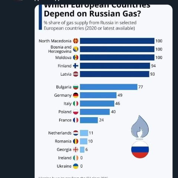
Task: Click the Romania flag icon
Action: click(x=76, y=141)
